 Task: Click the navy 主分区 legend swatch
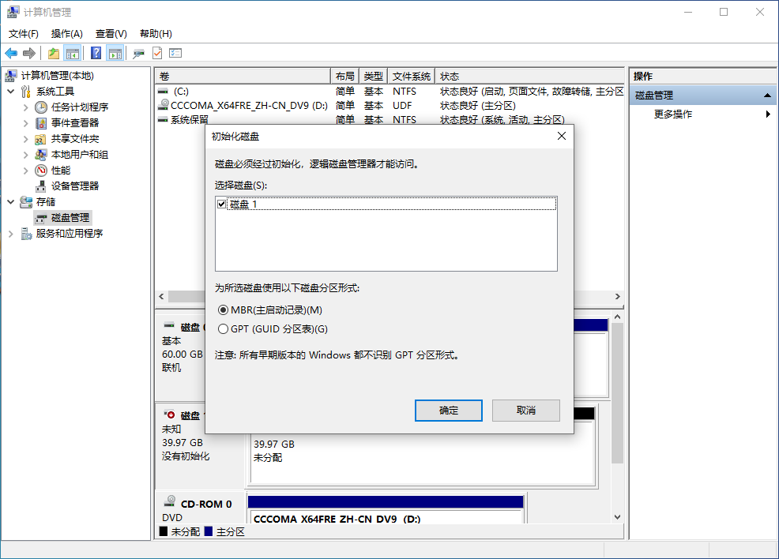[208, 531]
